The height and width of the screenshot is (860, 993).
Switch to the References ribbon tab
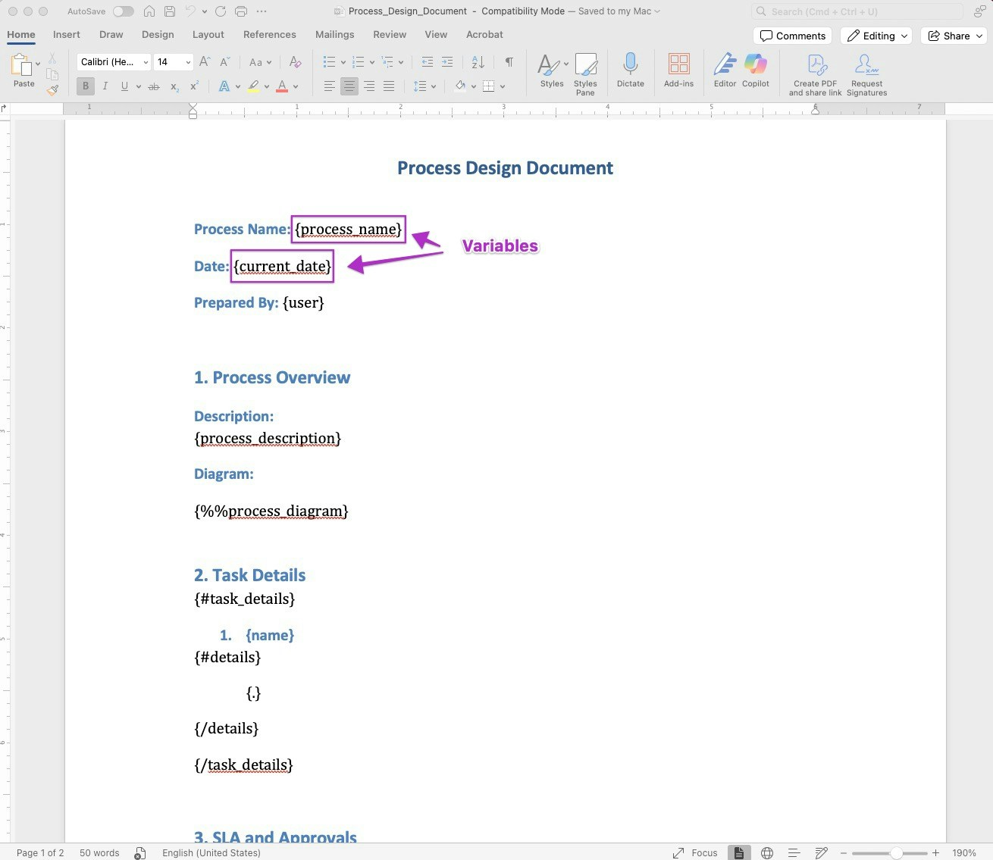(x=269, y=34)
